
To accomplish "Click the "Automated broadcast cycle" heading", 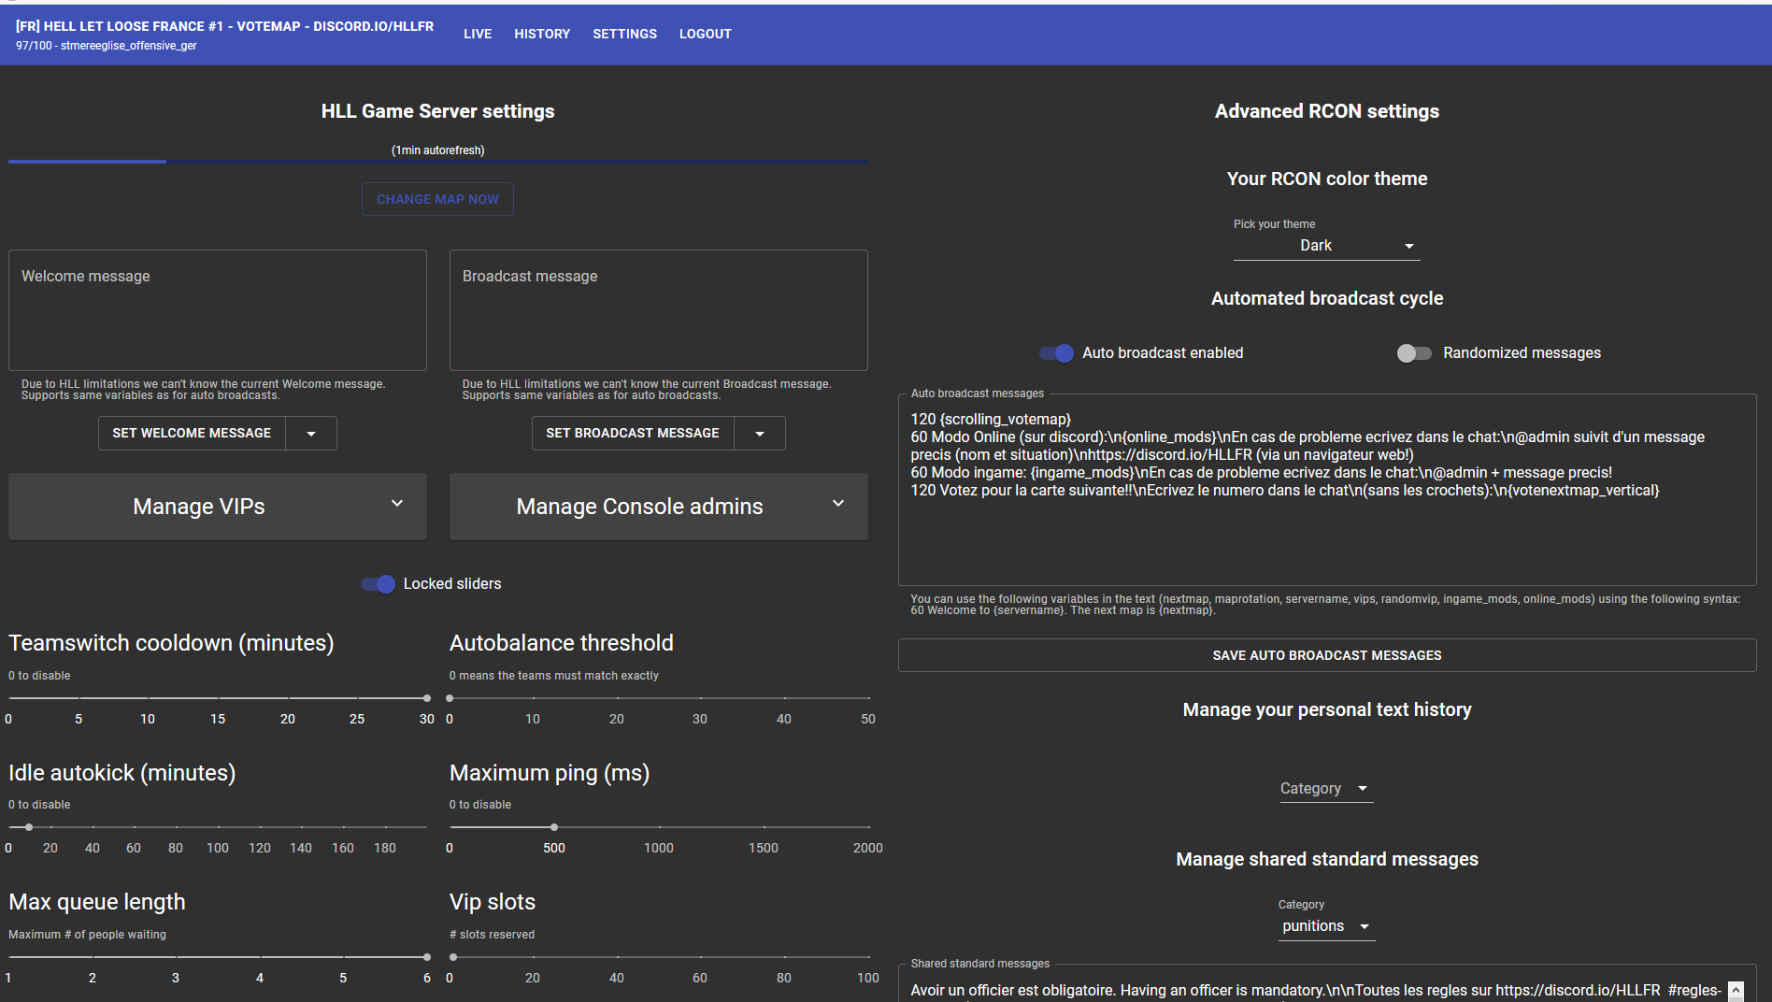I will pyautogui.click(x=1327, y=298).
